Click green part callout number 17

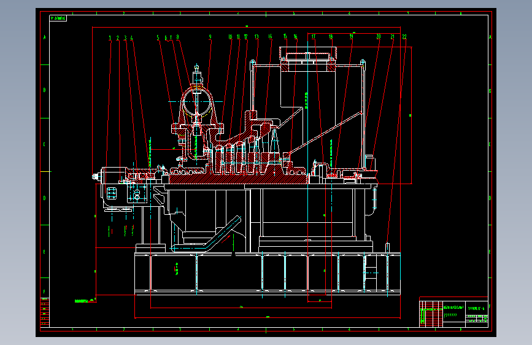point(314,36)
